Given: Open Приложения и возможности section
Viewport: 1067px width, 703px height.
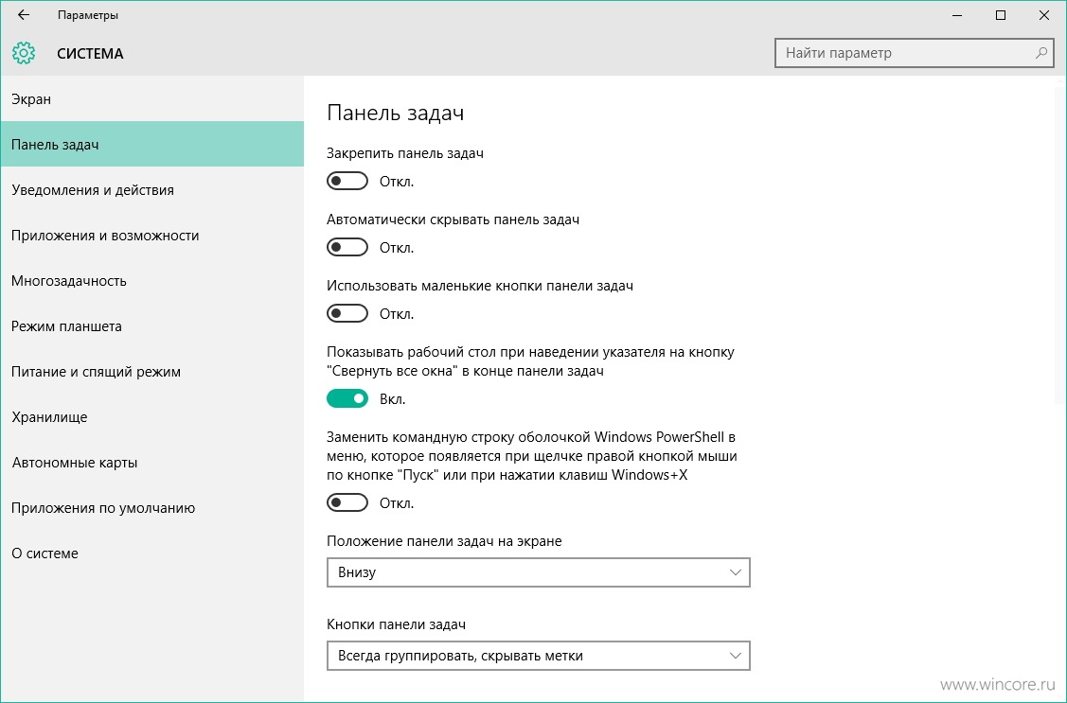Looking at the screenshot, I should [x=152, y=236].
